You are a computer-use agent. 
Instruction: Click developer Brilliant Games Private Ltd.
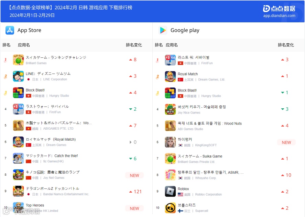196,162
